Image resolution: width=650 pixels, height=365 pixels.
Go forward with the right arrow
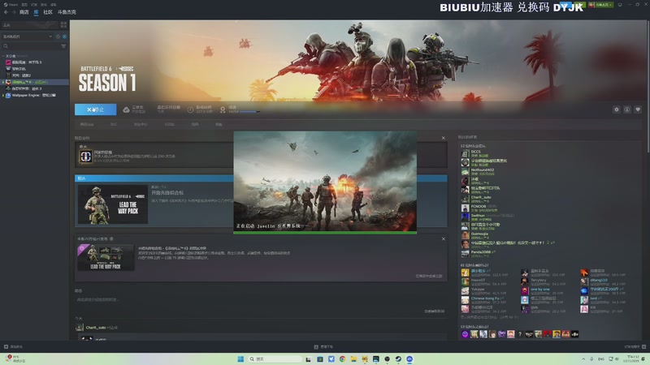pyautogui.click(x=14, y=12)
